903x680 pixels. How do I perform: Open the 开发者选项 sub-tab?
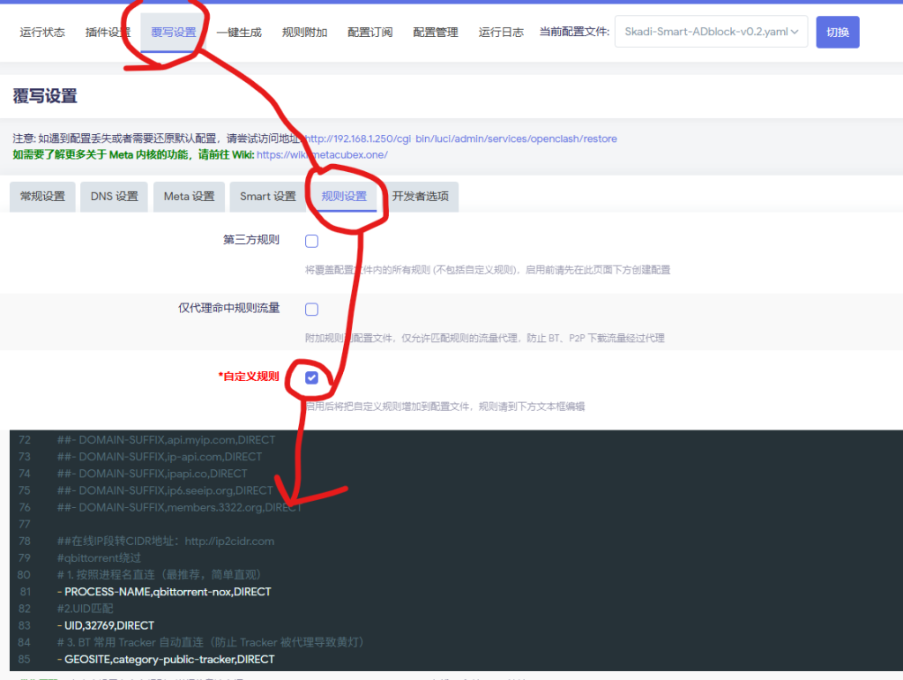point(420,197)
